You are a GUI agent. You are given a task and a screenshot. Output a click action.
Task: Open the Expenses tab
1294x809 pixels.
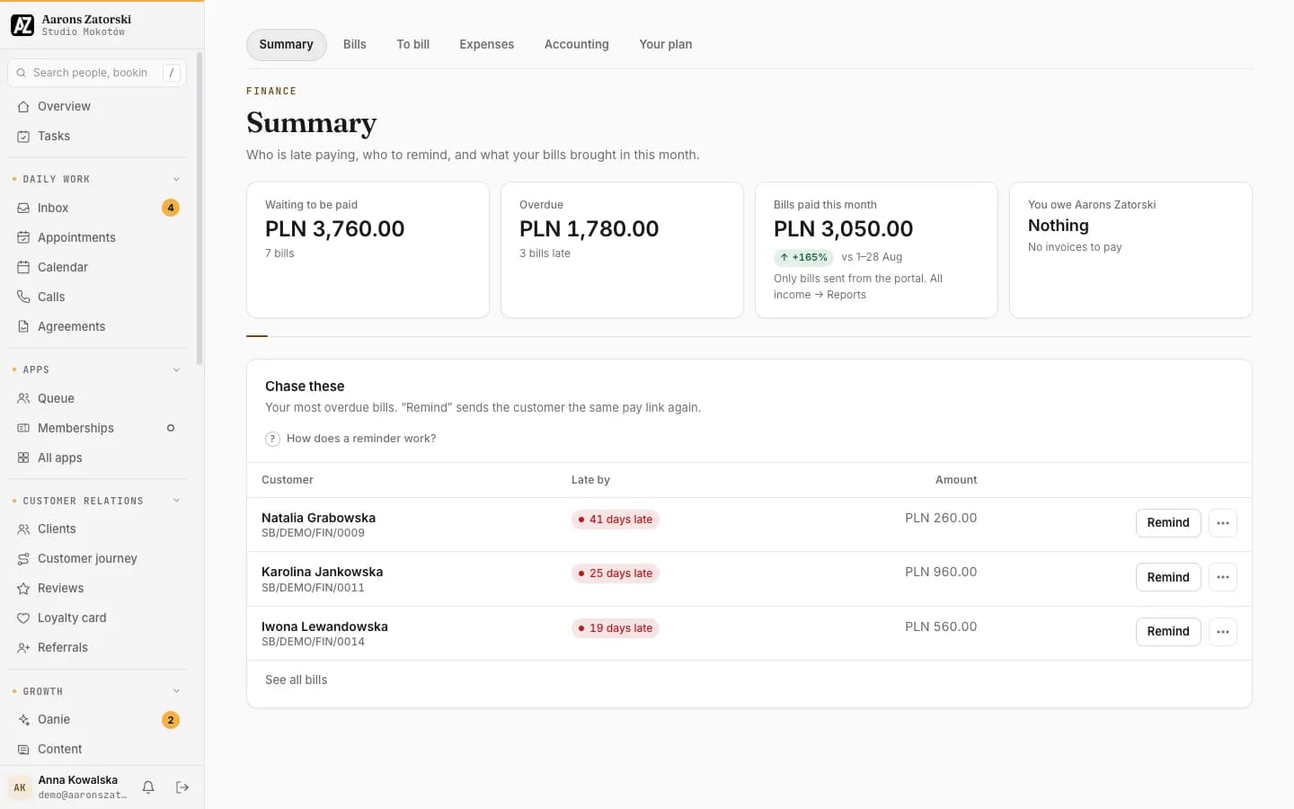(x=486, y=45)
